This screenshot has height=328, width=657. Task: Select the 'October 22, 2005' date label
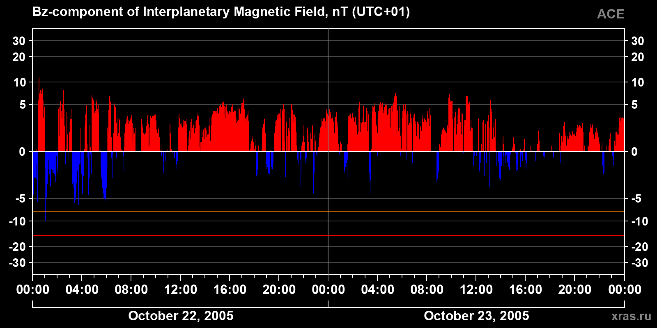coord(181,316)
